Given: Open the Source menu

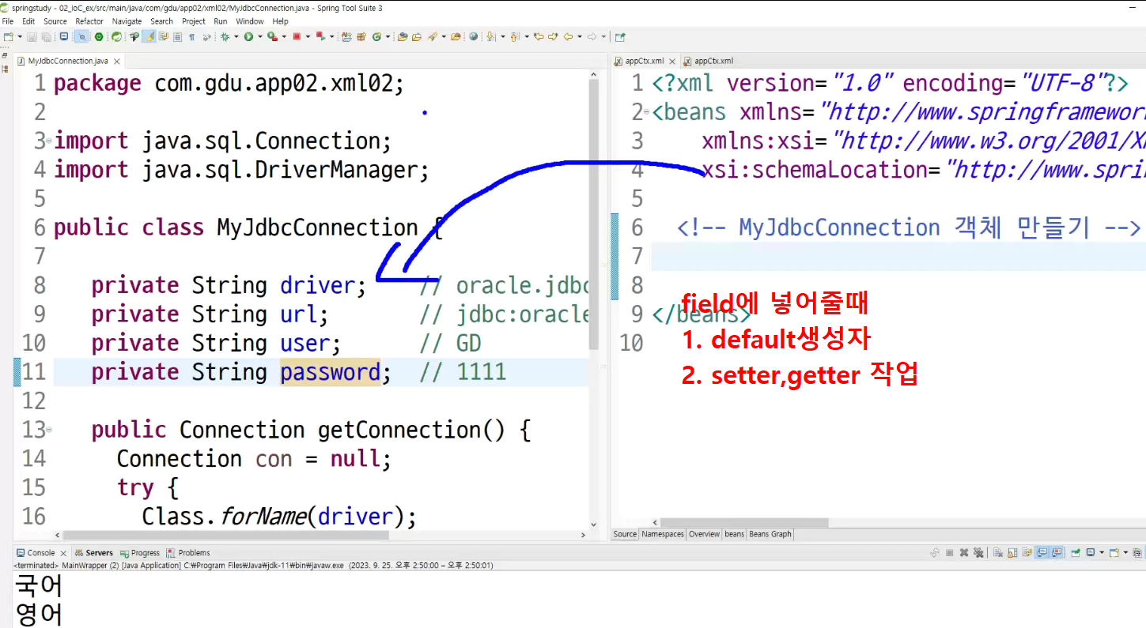Looking at the screenshot, I should click(x=55, y=21).
